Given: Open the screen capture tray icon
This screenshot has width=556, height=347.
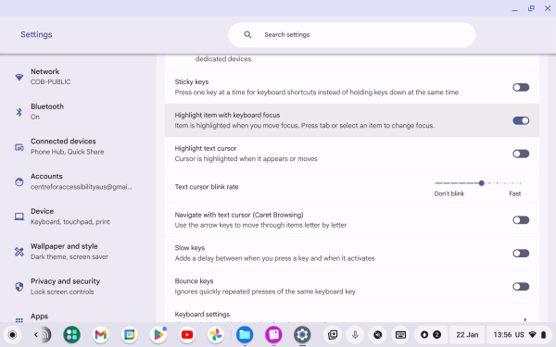Looking at the screenshot, I should click(x=333, y=335).
